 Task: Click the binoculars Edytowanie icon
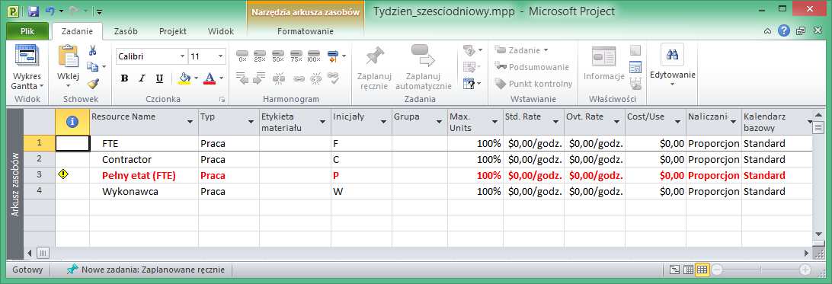[672, 55]
